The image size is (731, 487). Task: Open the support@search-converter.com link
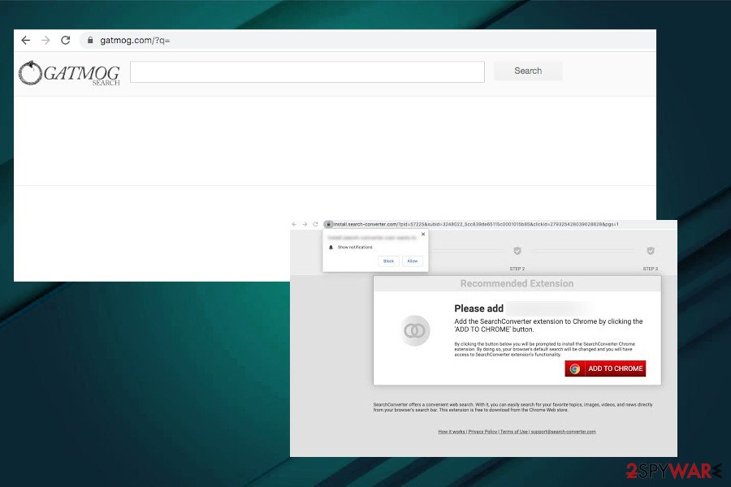coord(563,432)
